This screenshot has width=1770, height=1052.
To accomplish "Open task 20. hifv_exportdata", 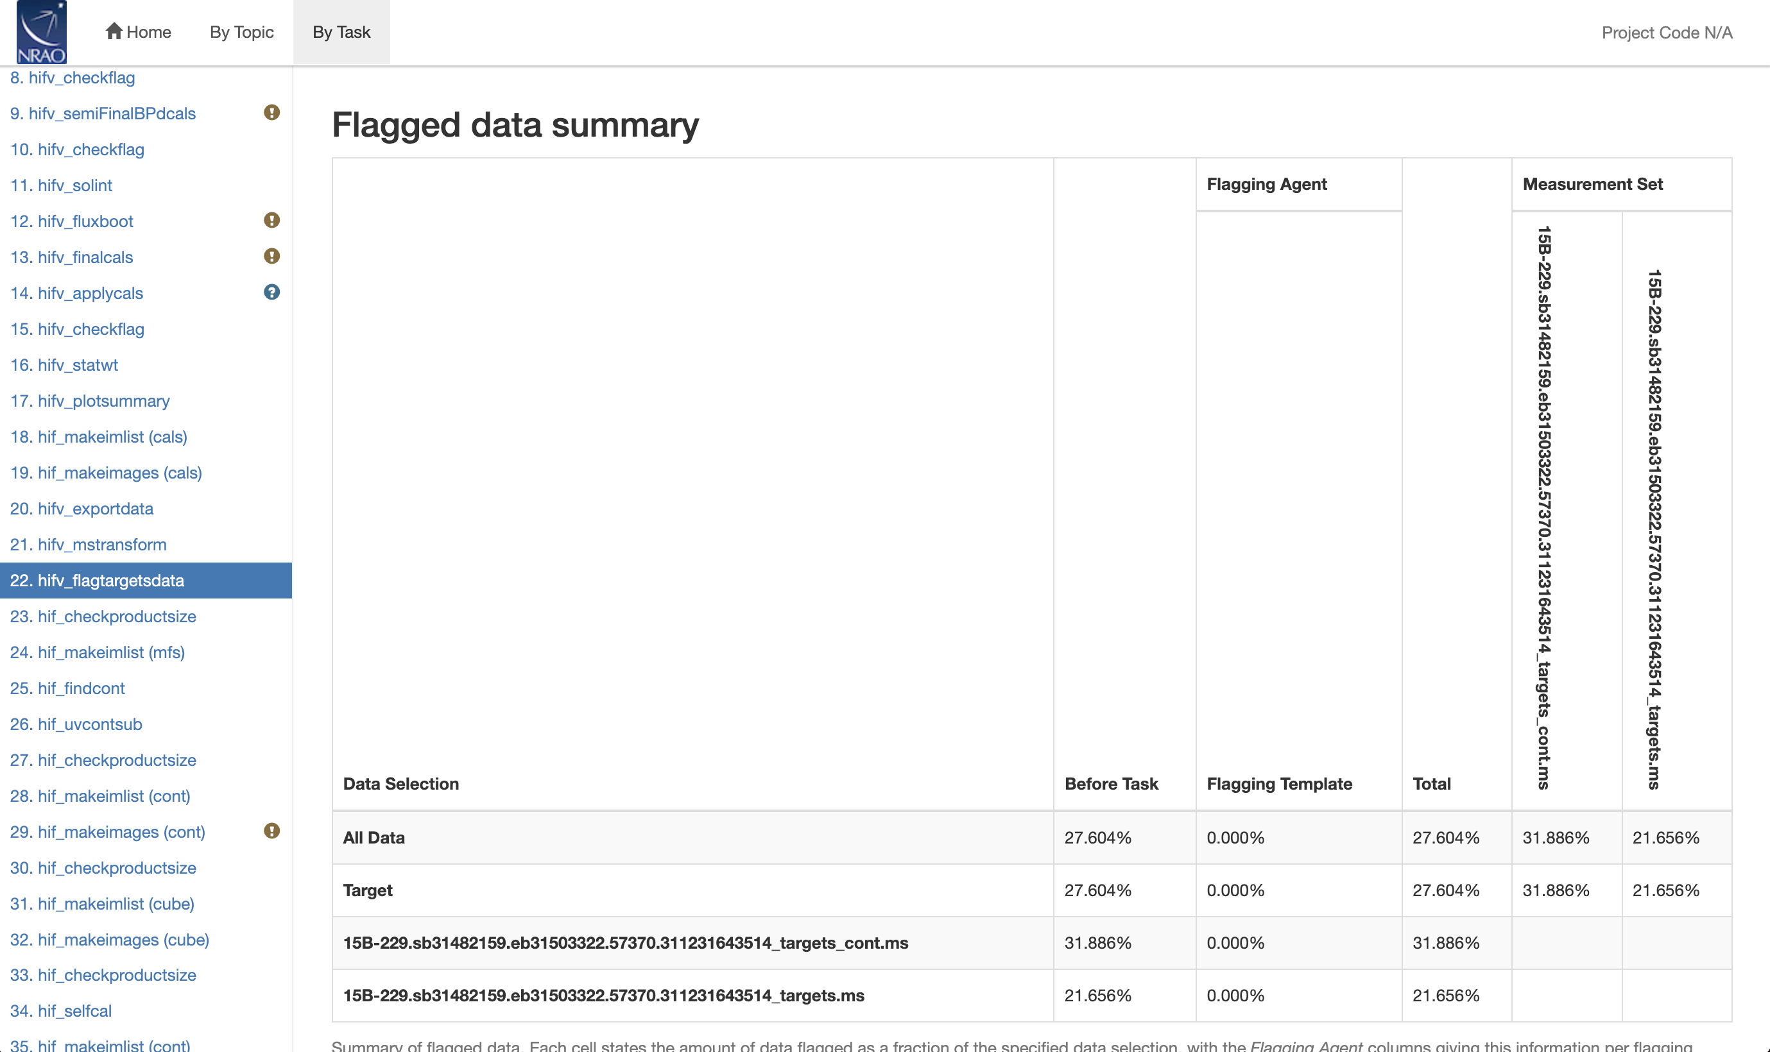I will 82,509.
